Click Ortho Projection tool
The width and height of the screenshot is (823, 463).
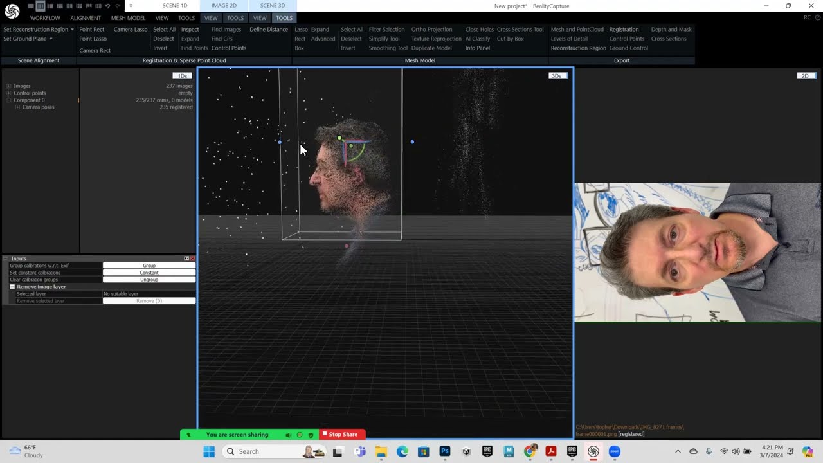(x=431, y=29)
